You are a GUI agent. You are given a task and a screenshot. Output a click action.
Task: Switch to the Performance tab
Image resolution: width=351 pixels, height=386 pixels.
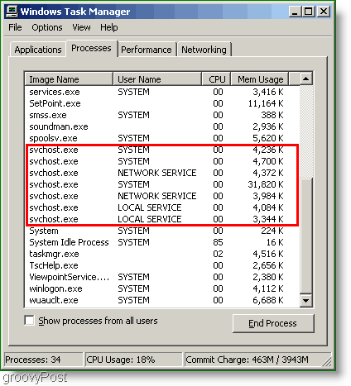[x=147, y=50]
